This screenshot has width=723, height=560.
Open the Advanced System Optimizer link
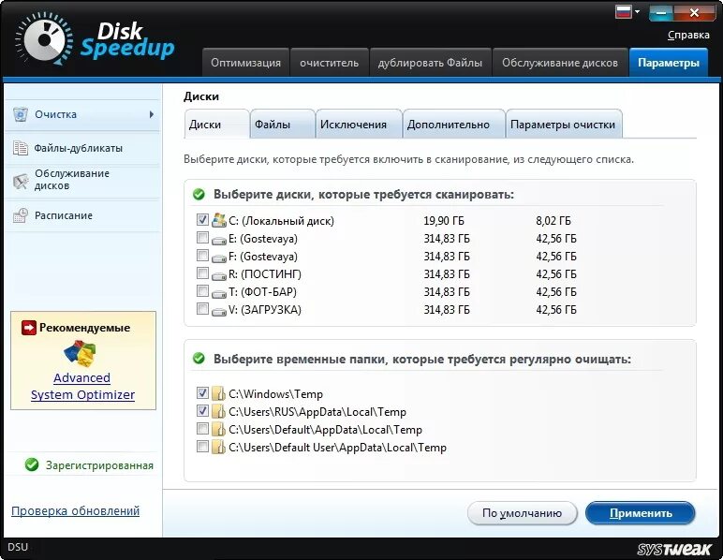82,386
